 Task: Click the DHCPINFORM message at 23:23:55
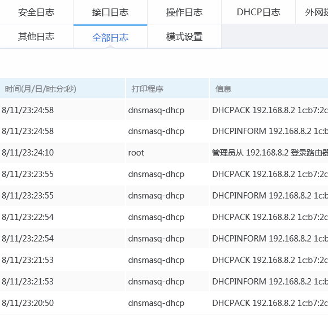(x=270, y=195)
